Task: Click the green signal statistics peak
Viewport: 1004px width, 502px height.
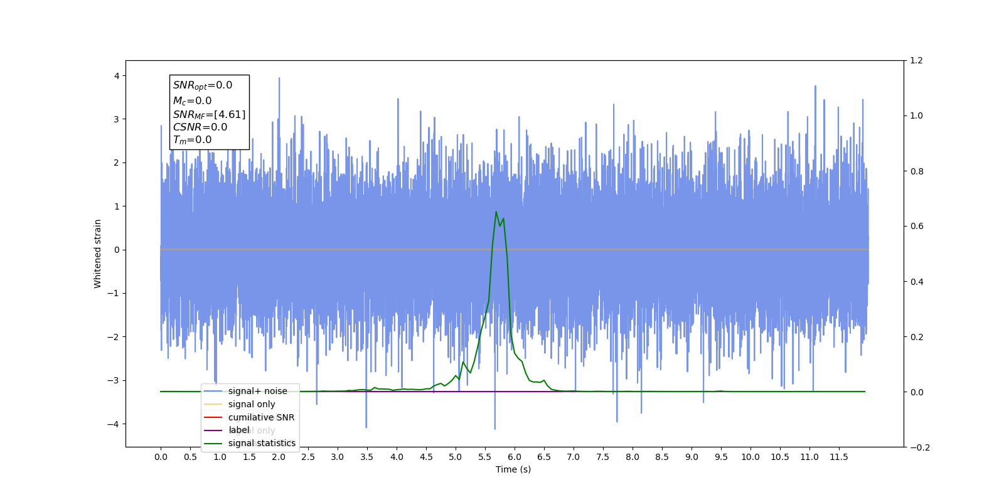Action: (x=496, y=212)
